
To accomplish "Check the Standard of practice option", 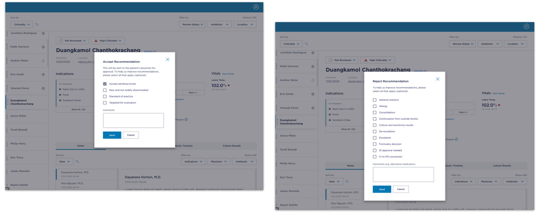I will pos(105,96).
